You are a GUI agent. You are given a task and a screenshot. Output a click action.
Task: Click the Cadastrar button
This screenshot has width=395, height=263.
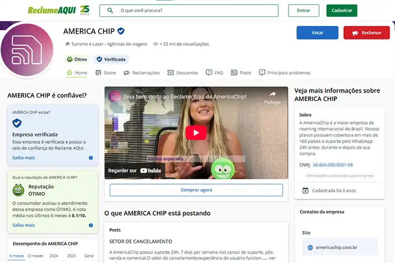point(342,11)
